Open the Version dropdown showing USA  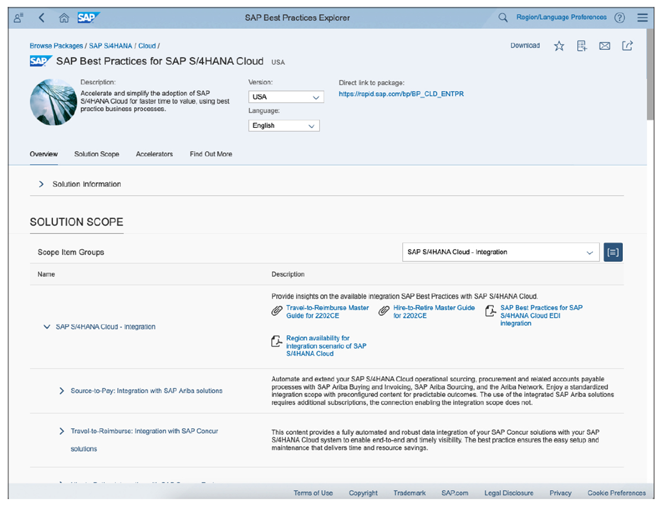[x=286, y=96]
